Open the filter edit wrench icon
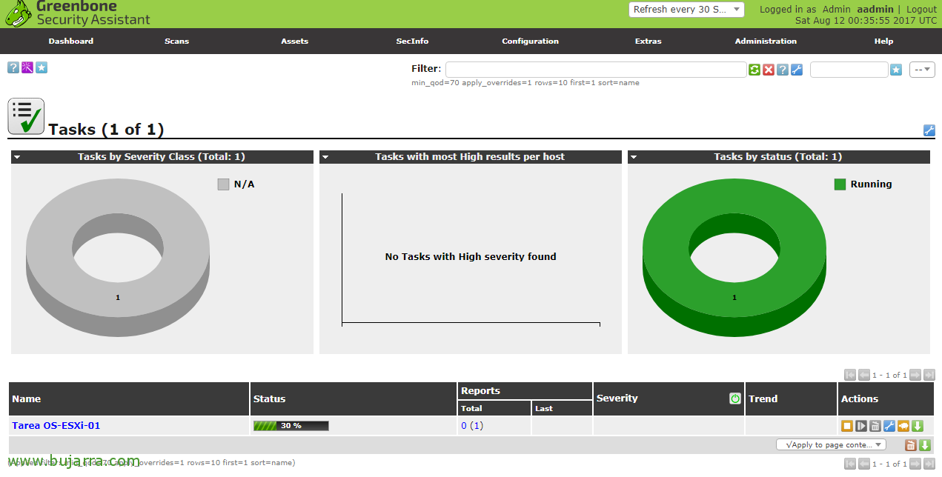The width and height of the screenshot is (942, 477). click(x=797, y=70)
